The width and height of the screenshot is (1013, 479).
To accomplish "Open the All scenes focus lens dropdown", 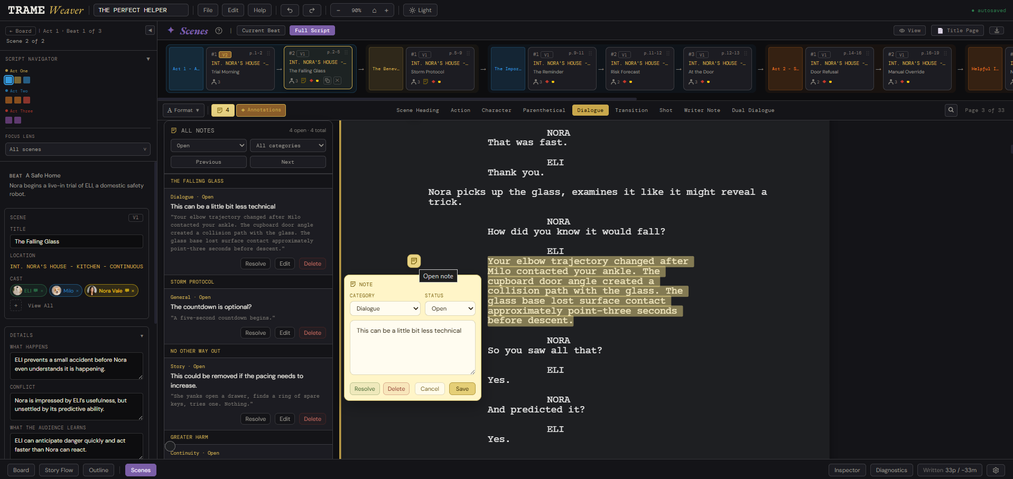I will (x=78, y=149).
